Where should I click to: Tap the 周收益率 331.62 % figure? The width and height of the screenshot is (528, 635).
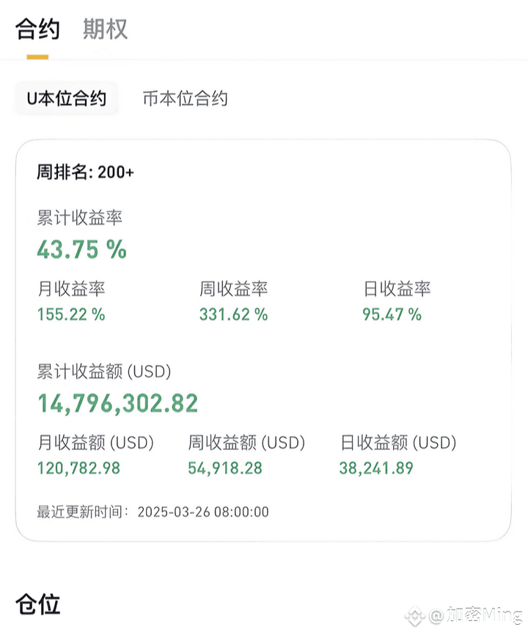(x=233, y=314)
